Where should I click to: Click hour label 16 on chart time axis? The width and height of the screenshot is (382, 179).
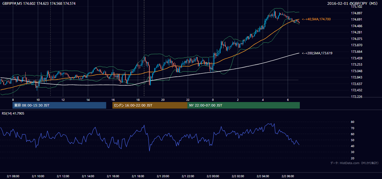click(113, 100)
